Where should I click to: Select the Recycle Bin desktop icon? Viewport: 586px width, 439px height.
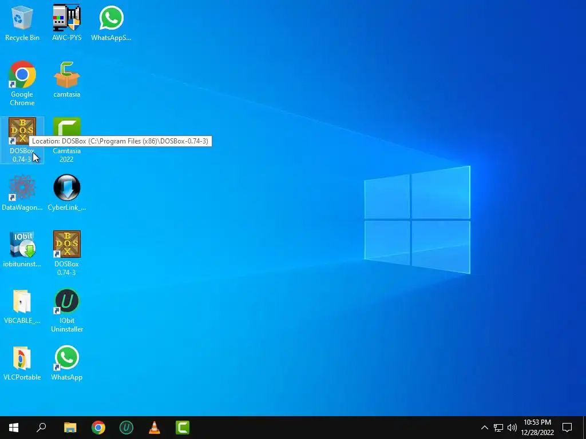[22, 23]
